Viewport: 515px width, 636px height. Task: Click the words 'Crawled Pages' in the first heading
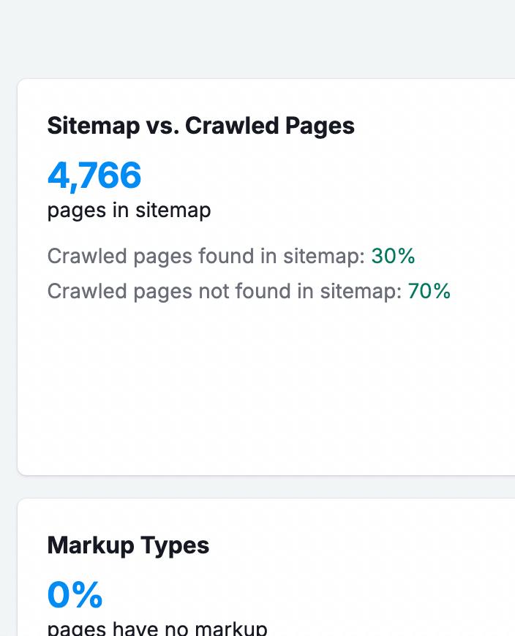pos(270,126)
